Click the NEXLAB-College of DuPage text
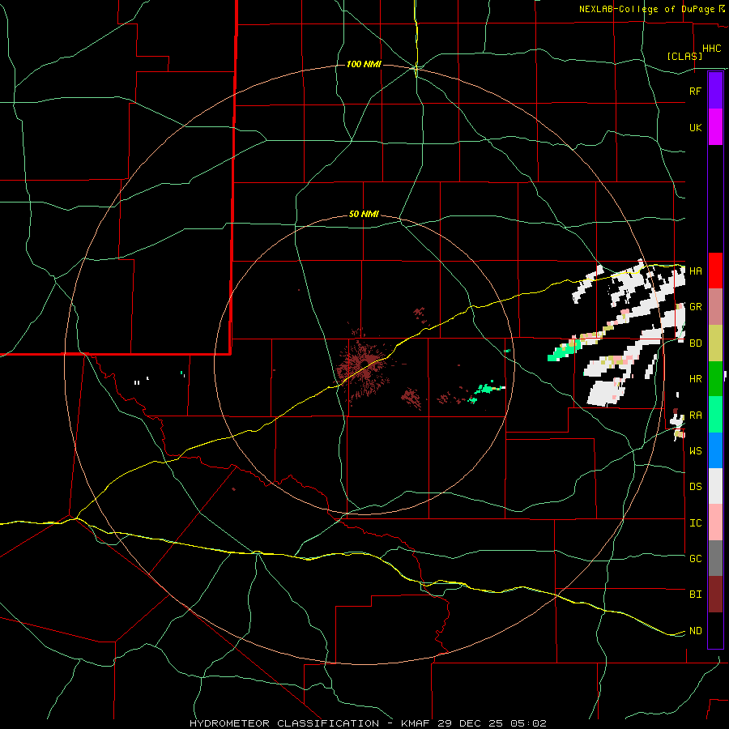This screenshot has width=729, height=729. (648, 9)
